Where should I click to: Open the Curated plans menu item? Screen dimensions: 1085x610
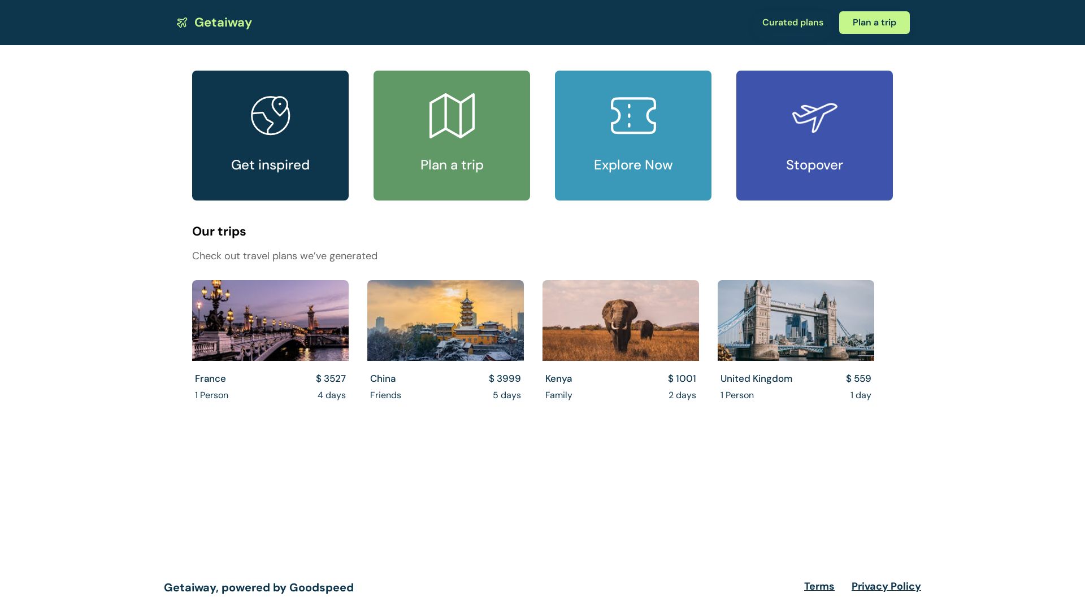pyautogui.click(x=792, y=23)
